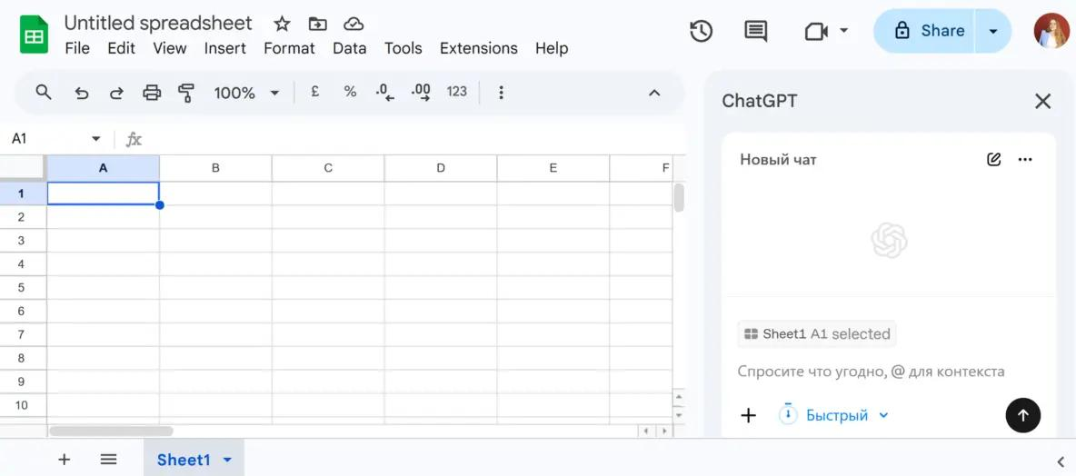The width and height of the screenshot is (1076, 476).
Task: Open the File menu
Action: click(77, 48)
